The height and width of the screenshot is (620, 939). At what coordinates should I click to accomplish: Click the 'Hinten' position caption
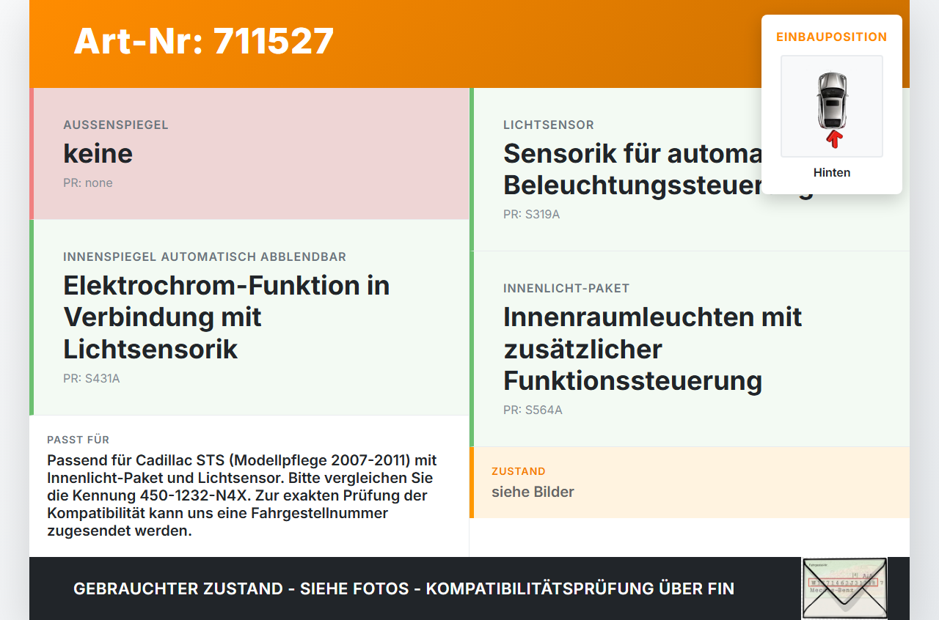pos(832,173)
